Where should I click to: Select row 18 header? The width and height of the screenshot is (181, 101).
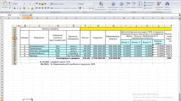(x=2, y=66)
